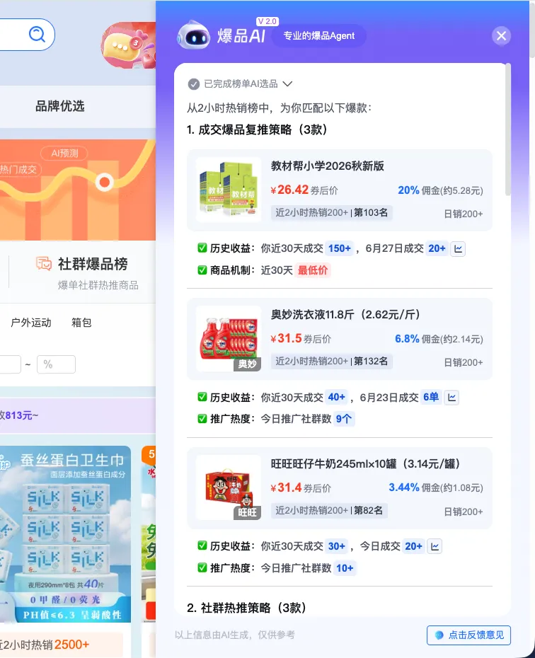
Task: Click the 第82名 ranking tag
Action: (369, 510)
